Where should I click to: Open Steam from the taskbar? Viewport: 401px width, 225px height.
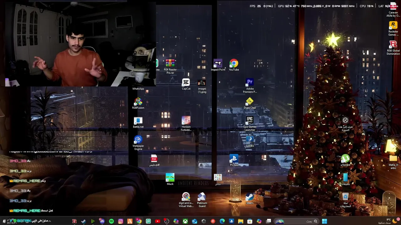[x=84, y=221]
